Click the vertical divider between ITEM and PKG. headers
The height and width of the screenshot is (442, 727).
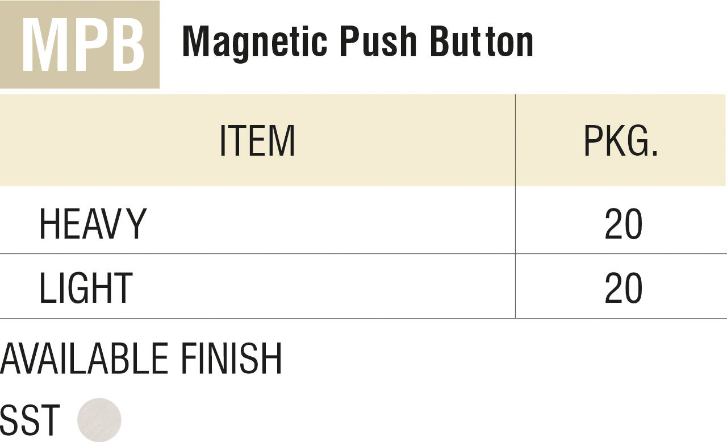point(515,141)
